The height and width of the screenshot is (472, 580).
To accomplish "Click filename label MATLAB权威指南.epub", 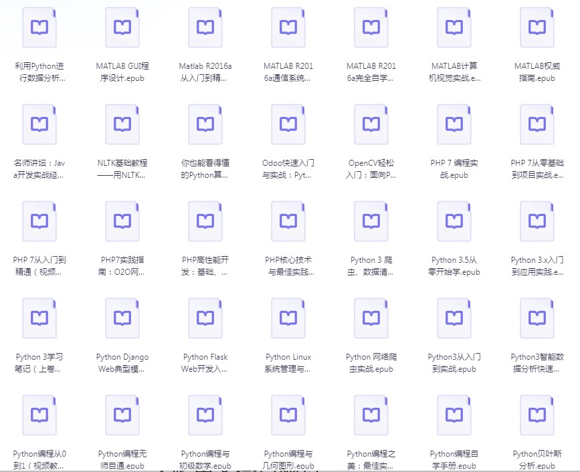I will (537, 72).
